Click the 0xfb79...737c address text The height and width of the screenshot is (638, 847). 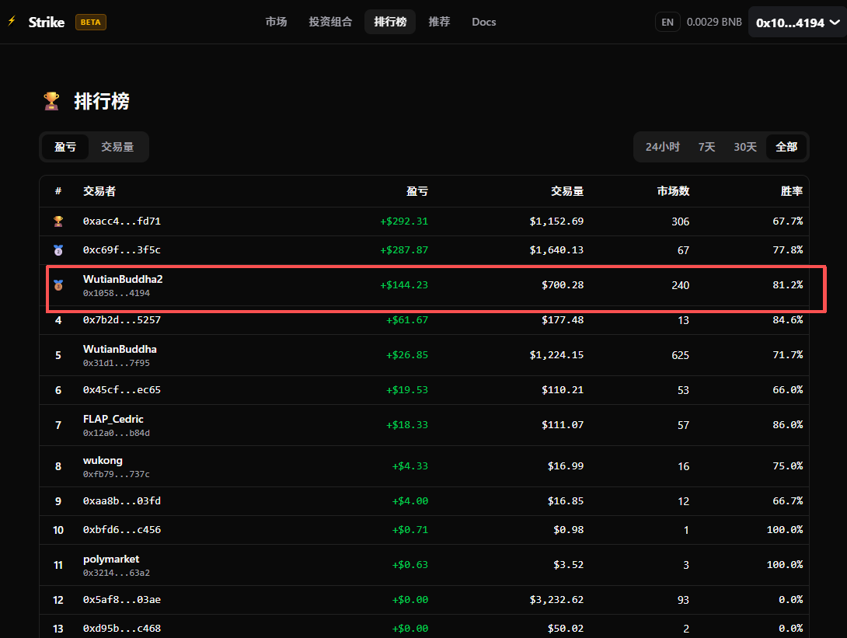click(x=117, y=474)
